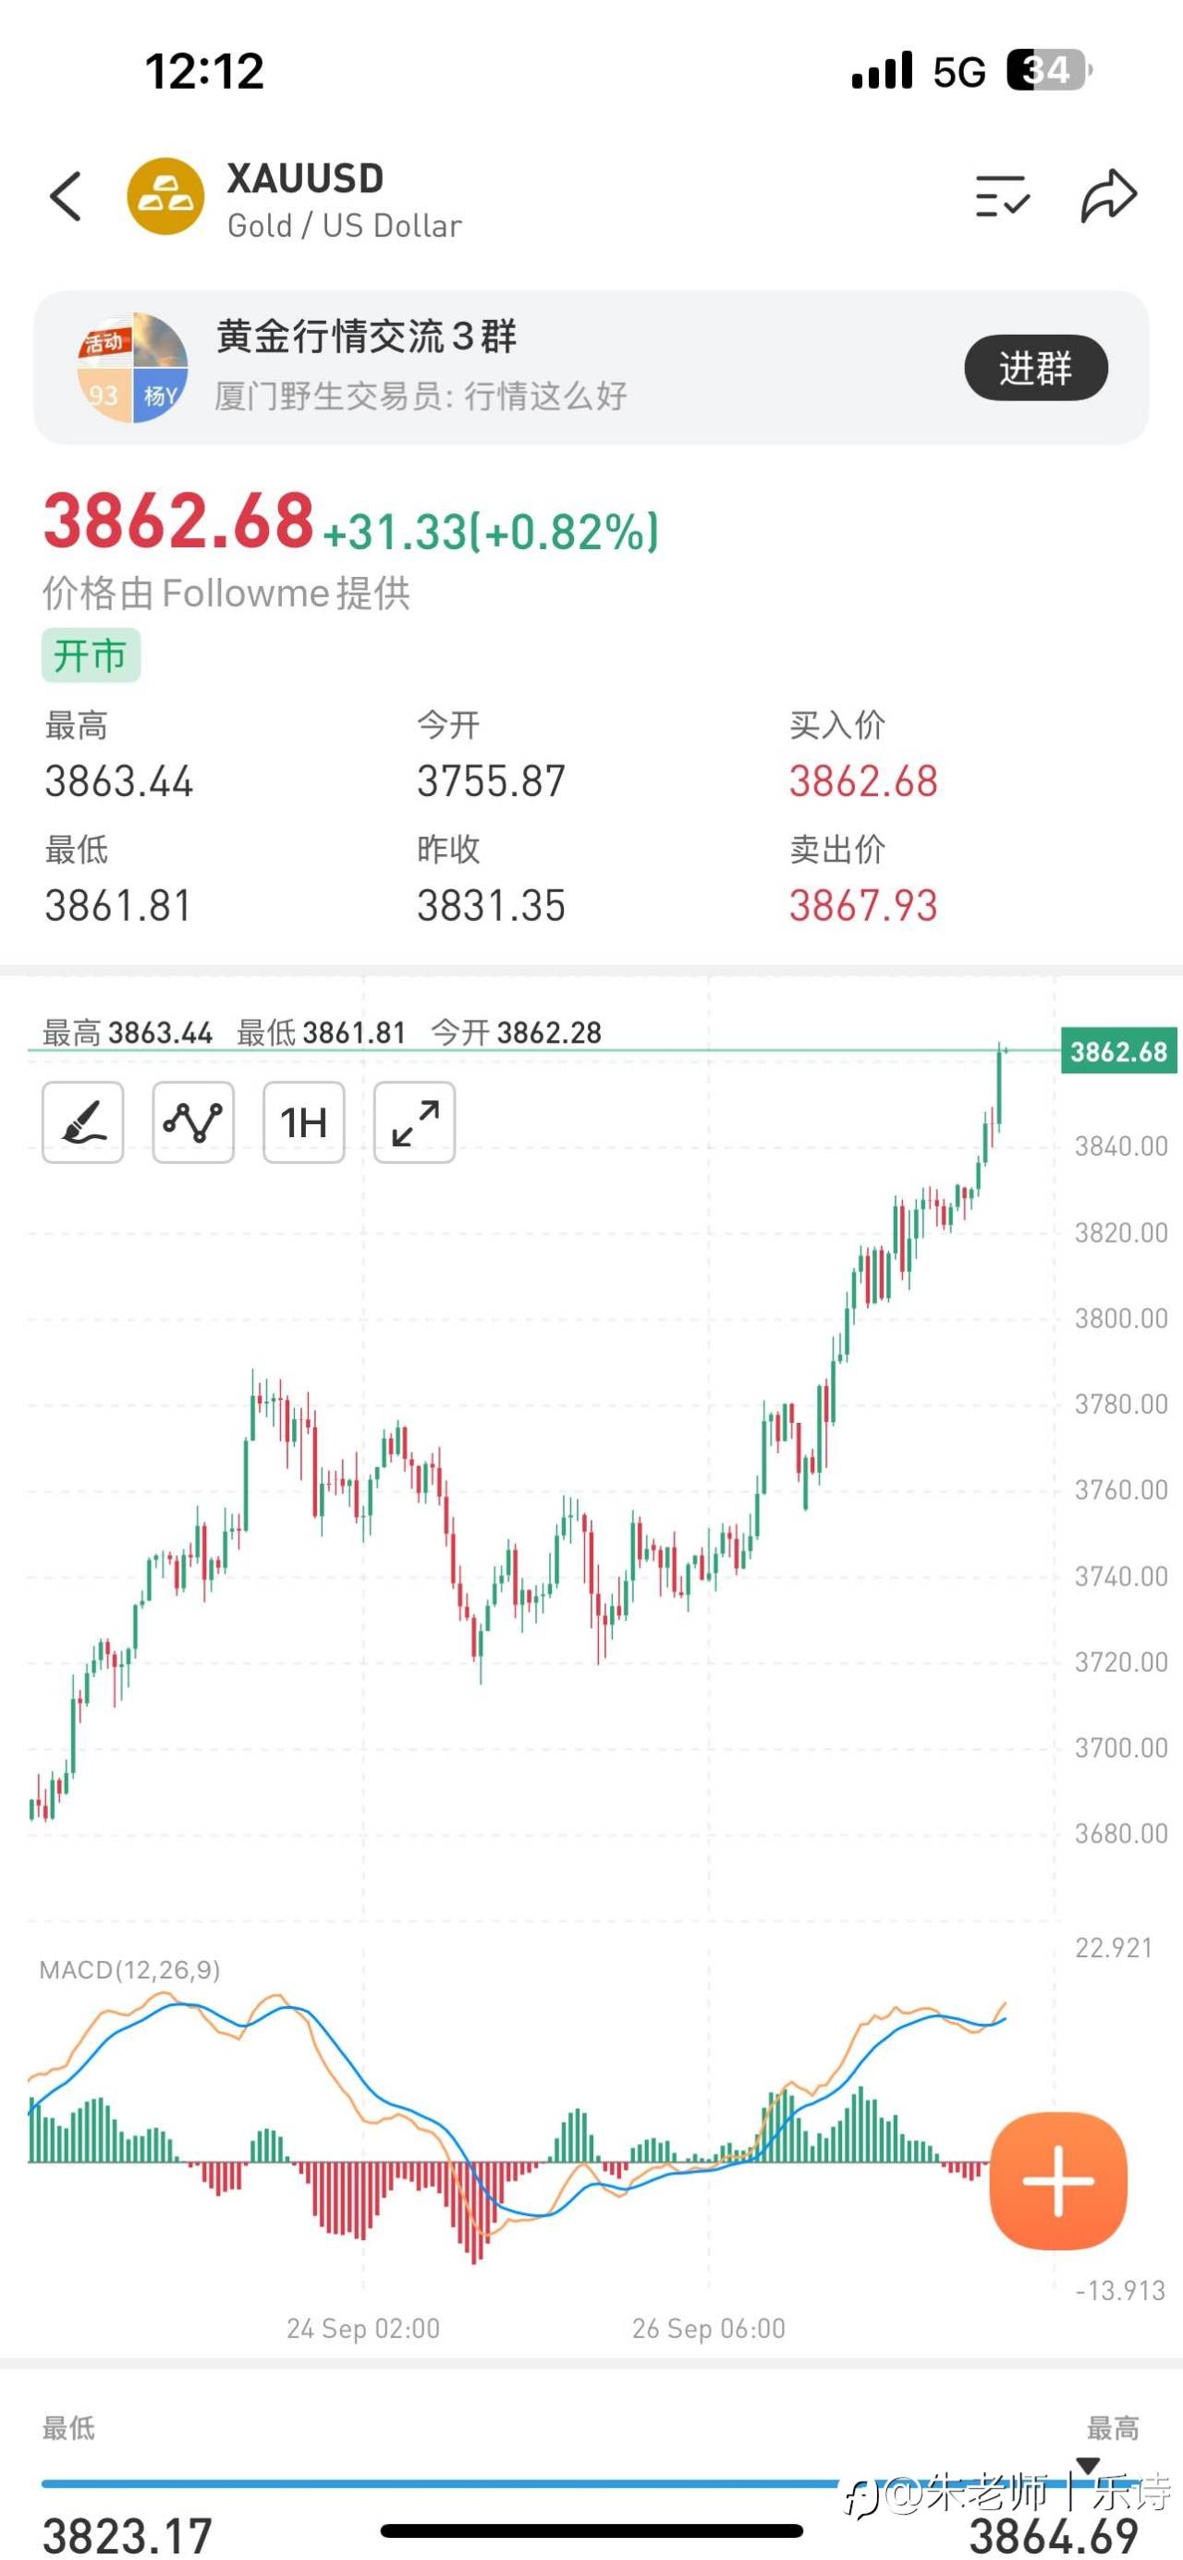This screenshot has width=1183, height=2560.
Task: Tap the MACD(12,26,9) indicator label
Action: click(130, 1969)
